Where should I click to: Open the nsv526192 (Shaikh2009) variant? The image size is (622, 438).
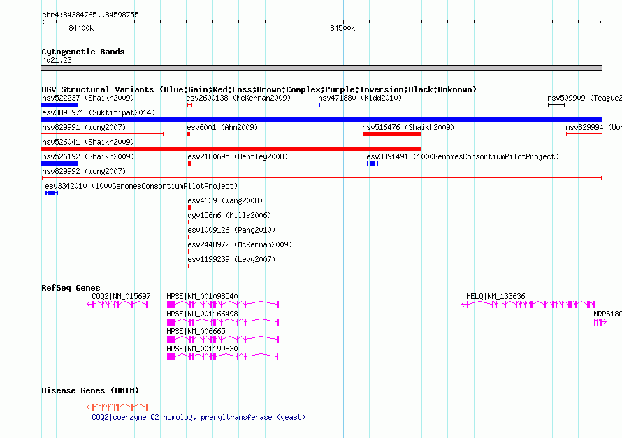88,156
